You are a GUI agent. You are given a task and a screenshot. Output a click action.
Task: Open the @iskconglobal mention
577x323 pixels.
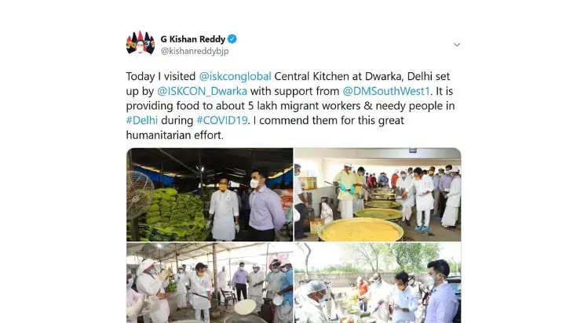pos(235,76)
